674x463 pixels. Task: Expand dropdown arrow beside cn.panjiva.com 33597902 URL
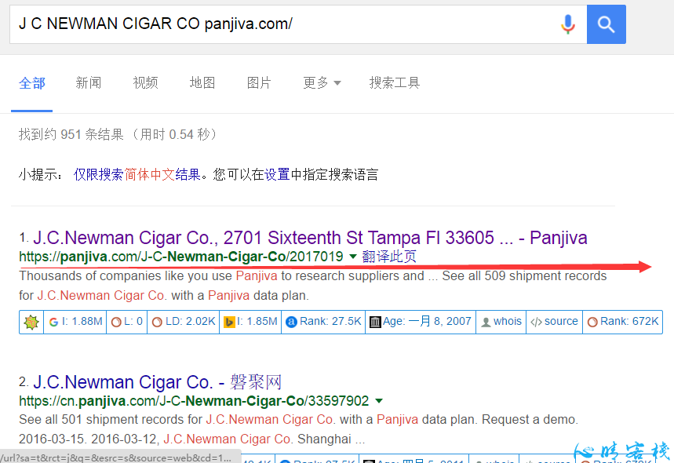coord(379,401)
